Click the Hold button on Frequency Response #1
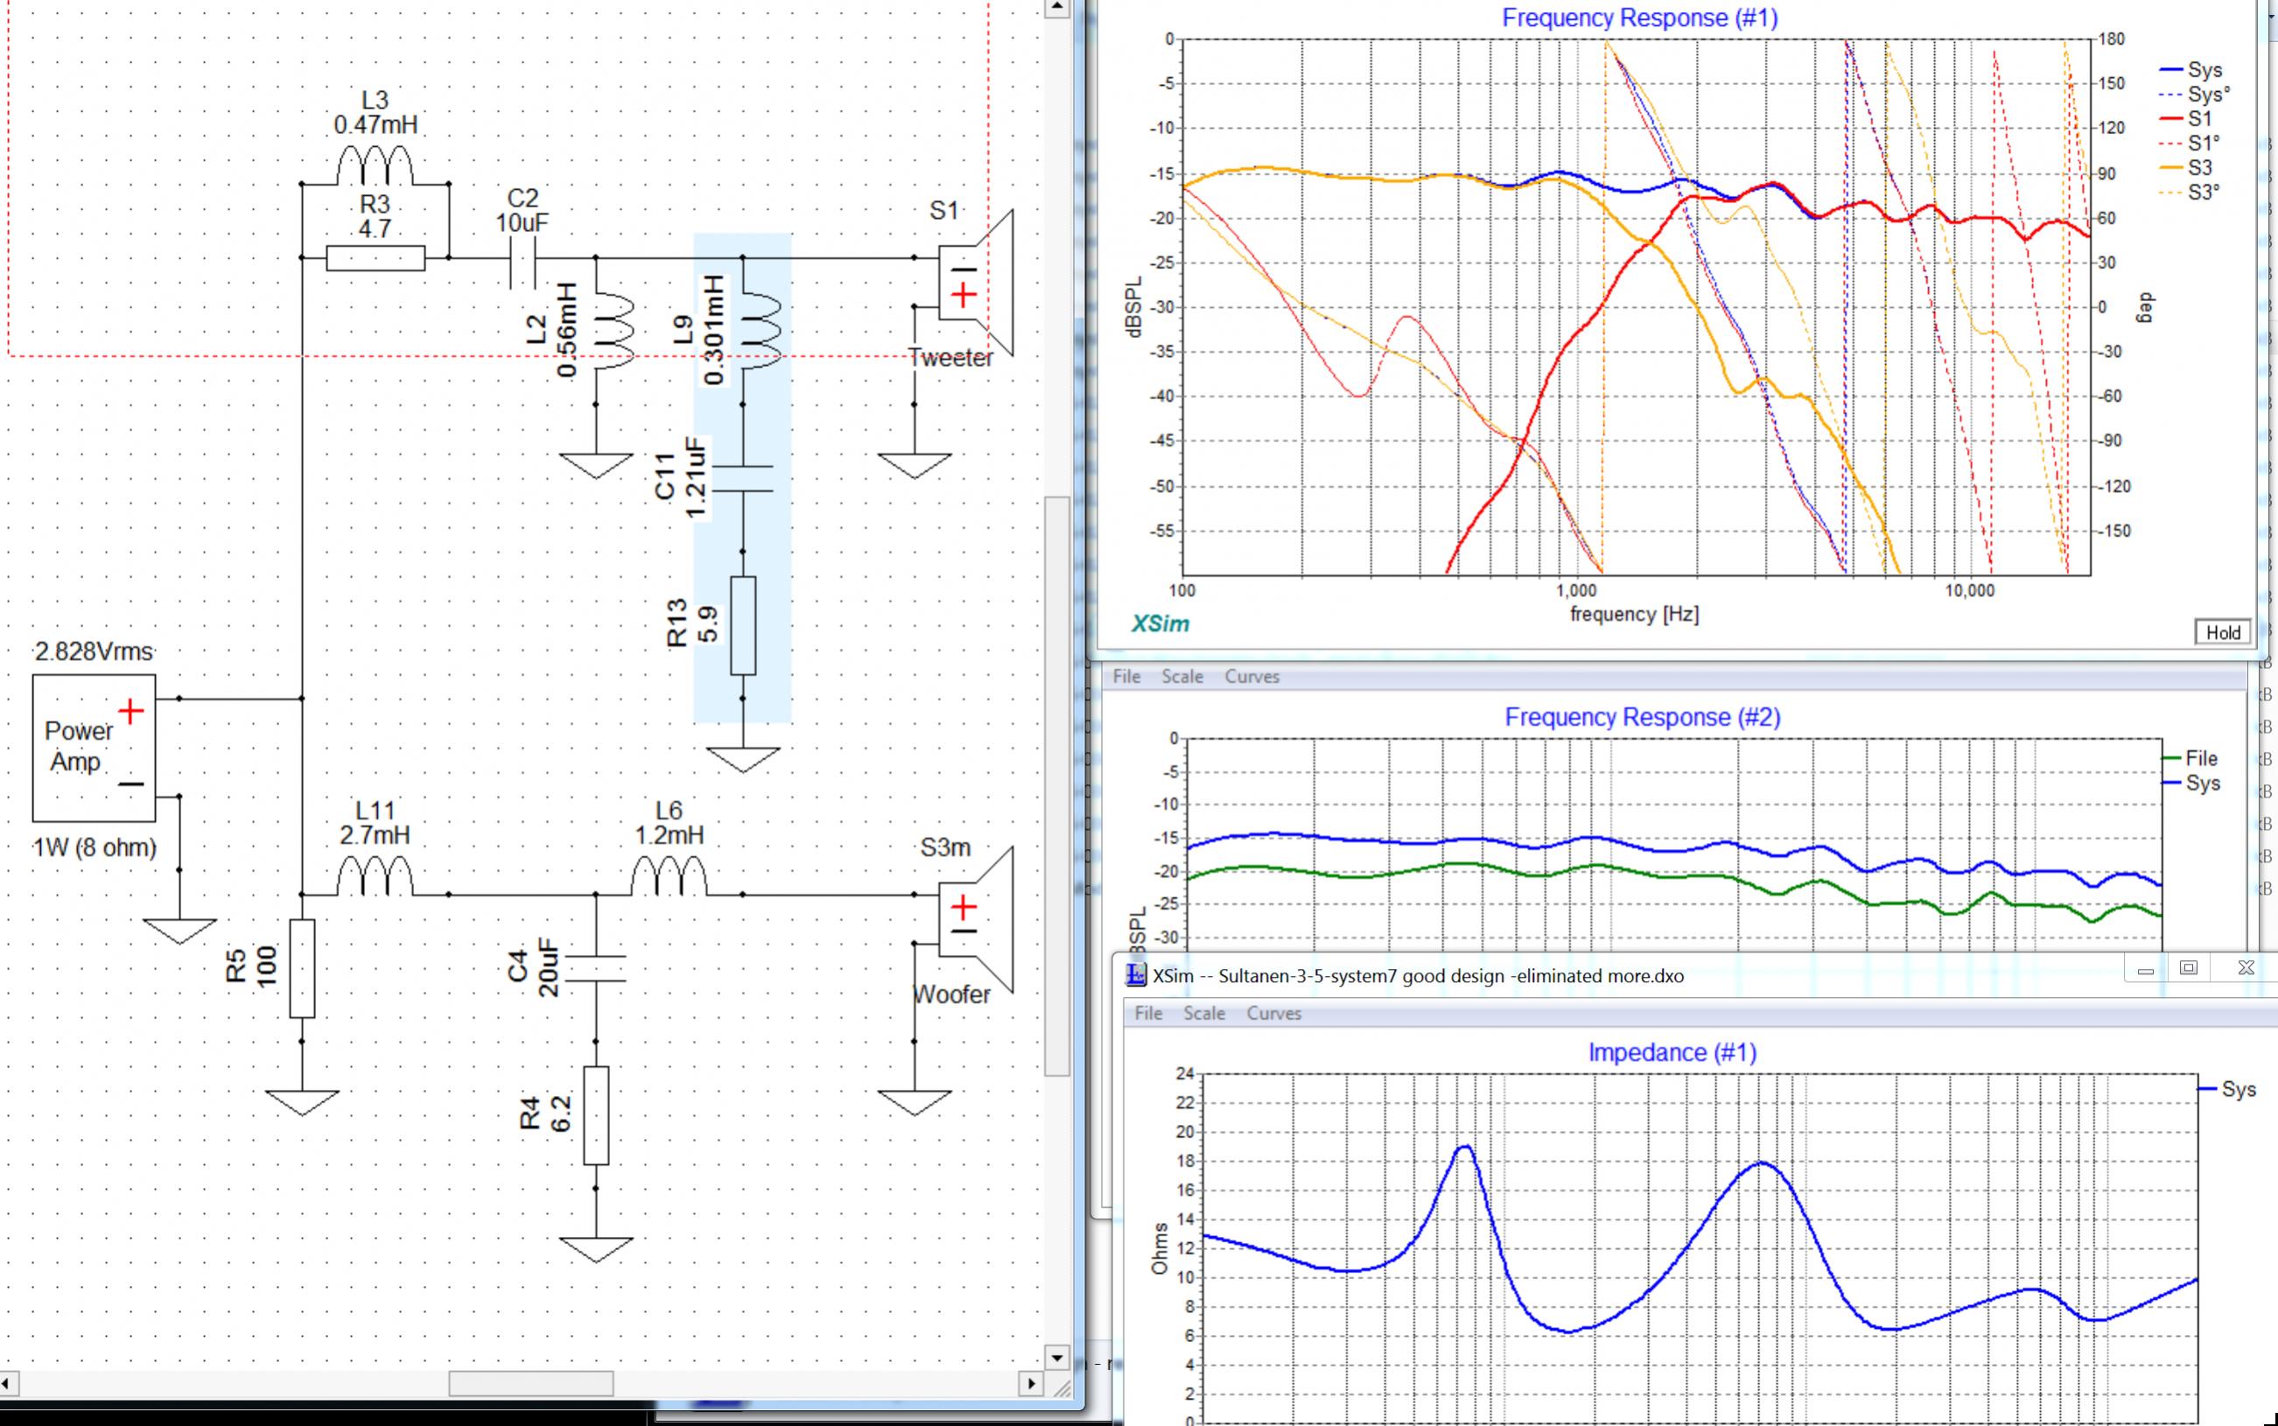Screen dimensions: 2278x1426 pyautogui.click(x=2222, y=633)
